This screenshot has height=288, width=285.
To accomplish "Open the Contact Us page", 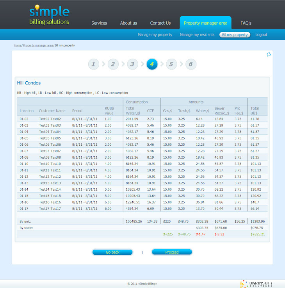I will tap(160, 23).
